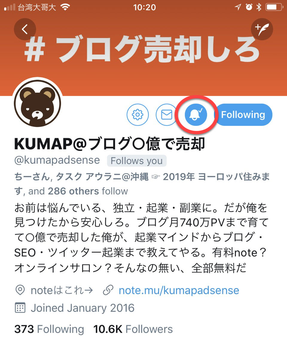The width and height of the screenshot is (287, 345).
Task: Tap the location arrow status icon
Action: pyautogui.click(x=238, y=7)
